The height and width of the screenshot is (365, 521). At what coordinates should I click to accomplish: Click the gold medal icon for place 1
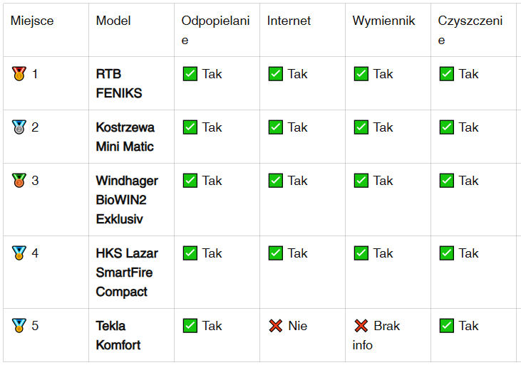coord(19,74)
